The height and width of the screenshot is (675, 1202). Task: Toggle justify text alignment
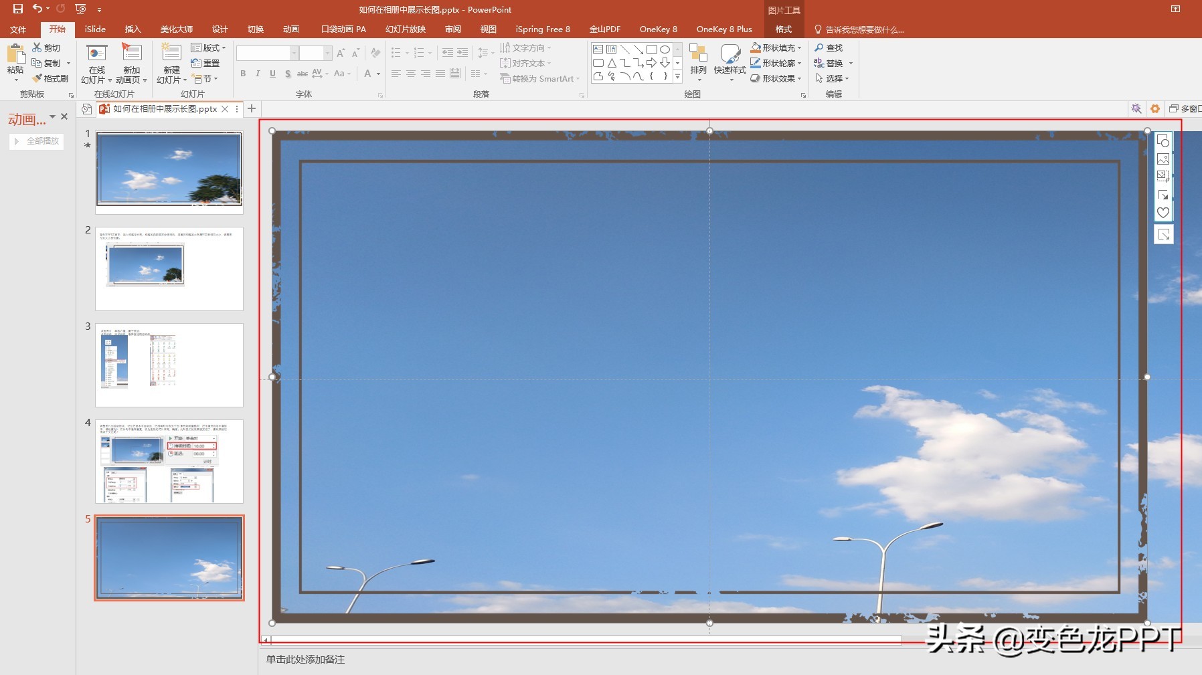click(x=440, y=74)
